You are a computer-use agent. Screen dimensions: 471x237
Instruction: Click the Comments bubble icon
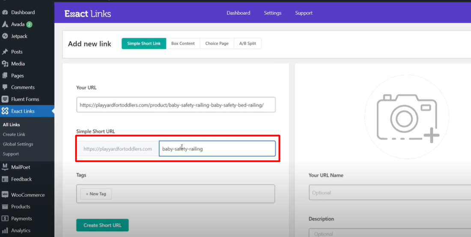pos(5,87)
